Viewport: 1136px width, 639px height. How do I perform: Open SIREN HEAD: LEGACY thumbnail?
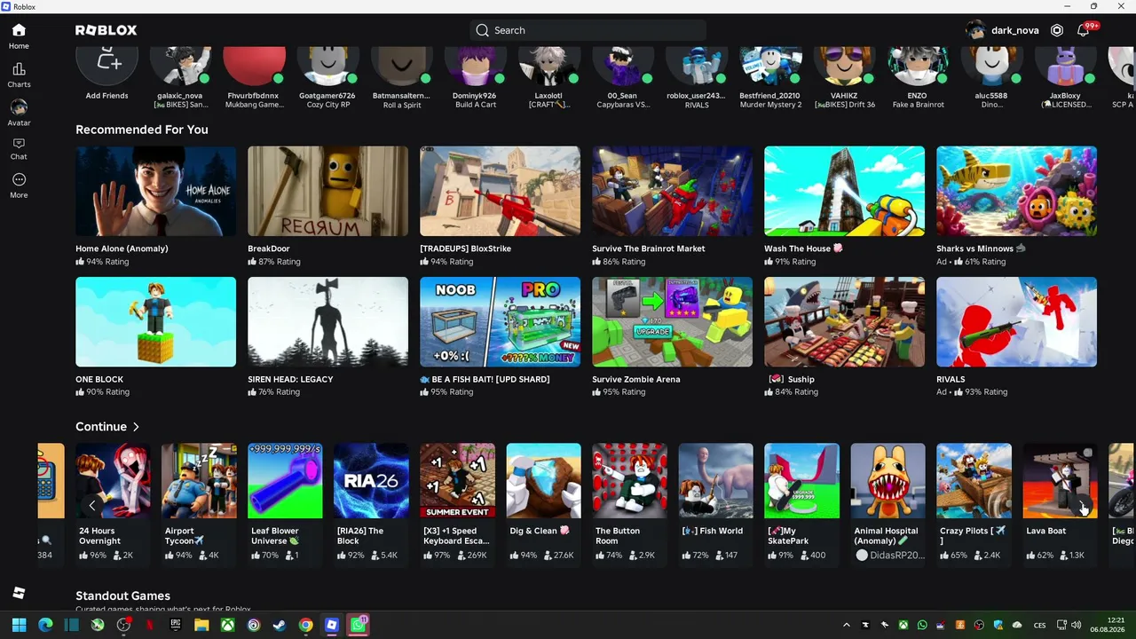[x=328, y=322]
